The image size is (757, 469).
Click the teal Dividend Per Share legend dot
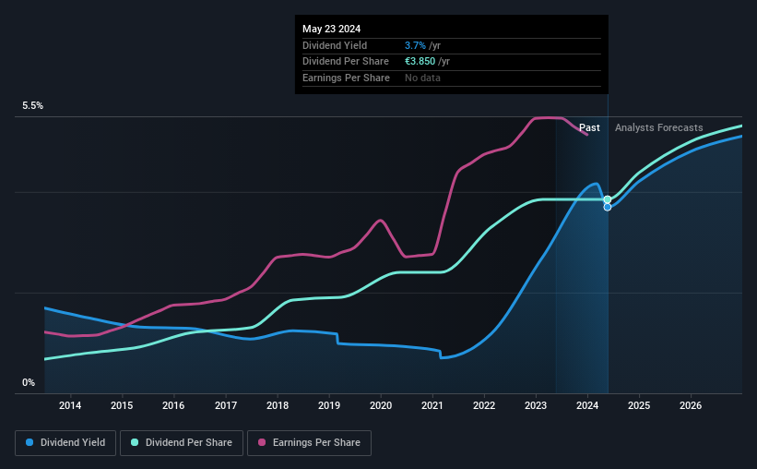pyautogui.click(x=135, y=442)
